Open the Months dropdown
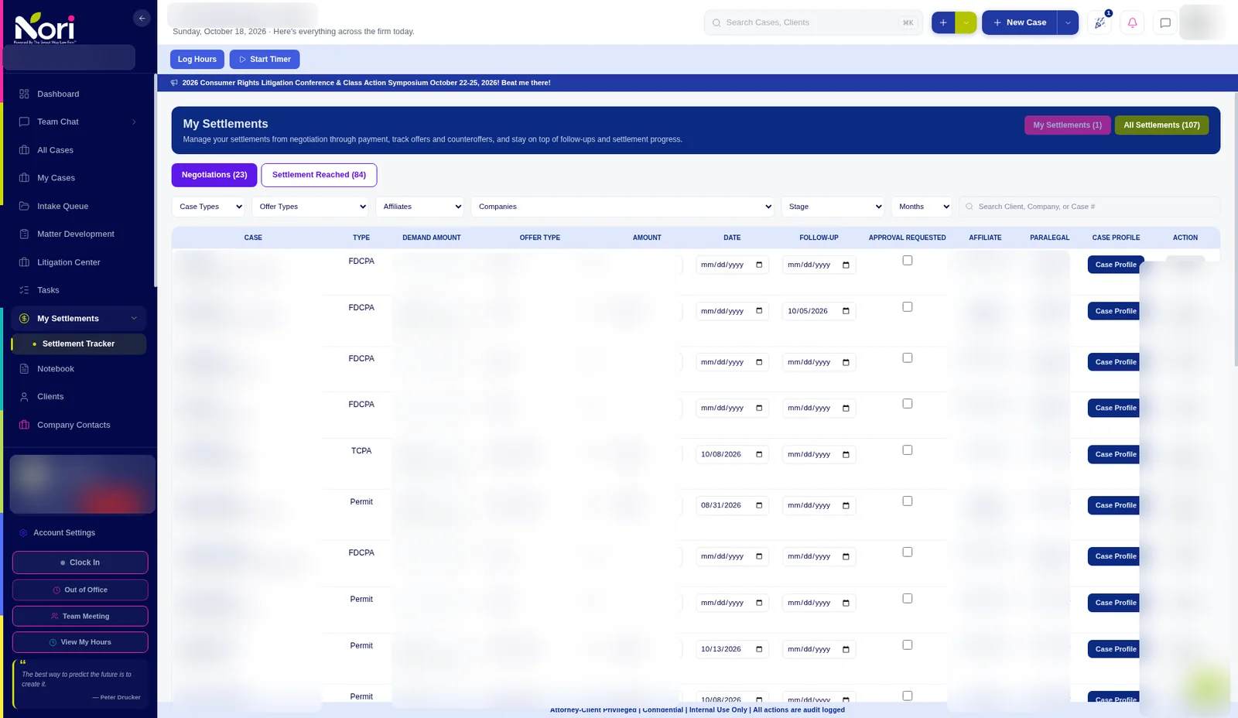Image resolution: width=1238 pixels, height=718 pixels. pos(922,207)
